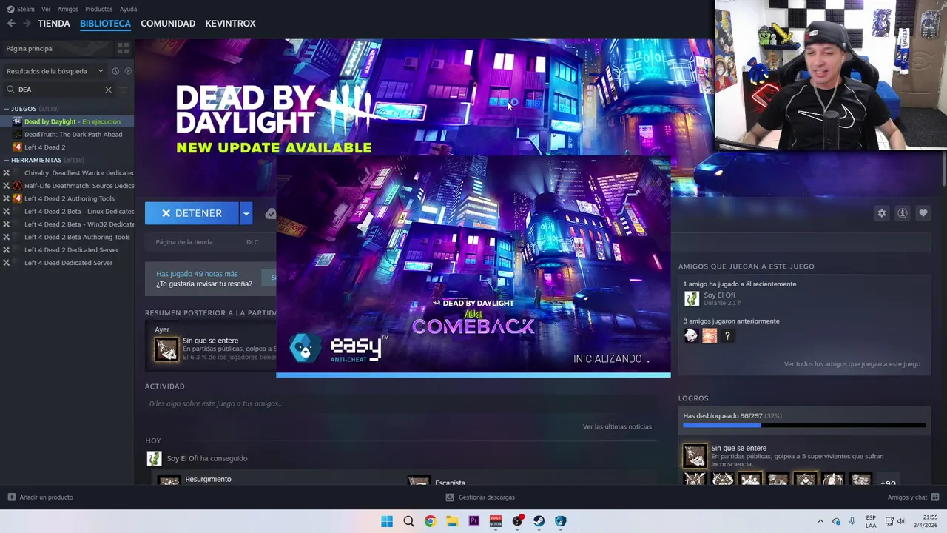Click the recent activity clock filter icon

(x=115, y=71)
